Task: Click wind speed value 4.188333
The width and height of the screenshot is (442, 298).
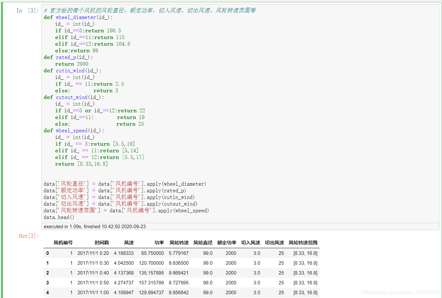Action: pos(124,253)
